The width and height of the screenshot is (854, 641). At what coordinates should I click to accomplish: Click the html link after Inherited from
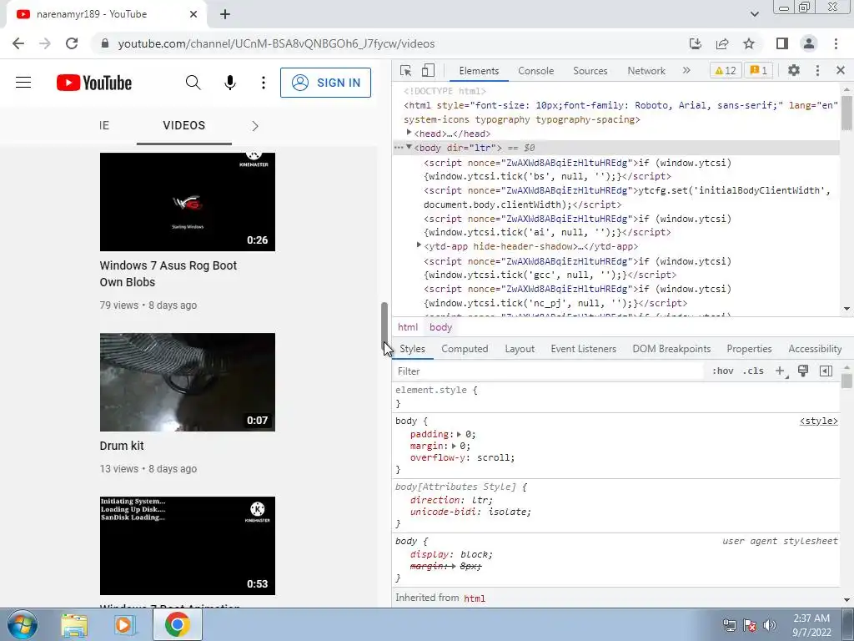[x=475, y=598]
